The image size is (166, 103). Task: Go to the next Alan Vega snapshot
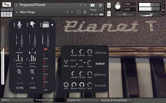(x=72, y=12)
